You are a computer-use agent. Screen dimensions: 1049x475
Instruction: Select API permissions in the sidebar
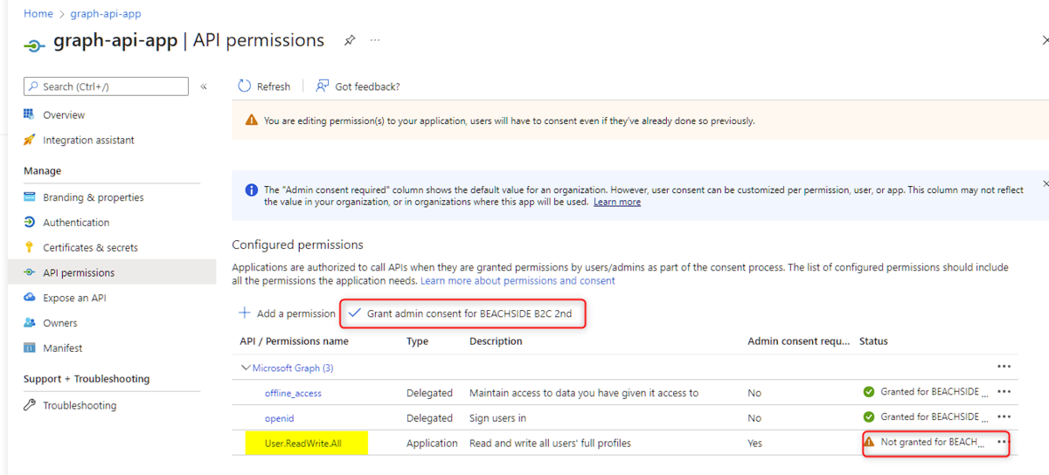[x=79, y=272]
